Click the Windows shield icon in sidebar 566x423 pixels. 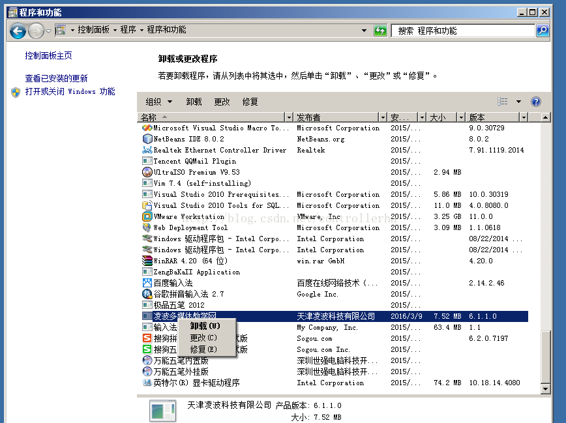point(16,93)
